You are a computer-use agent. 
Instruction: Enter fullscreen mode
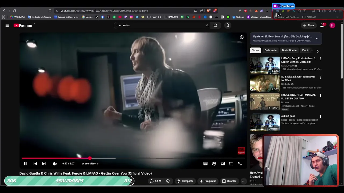coord(240,164)
